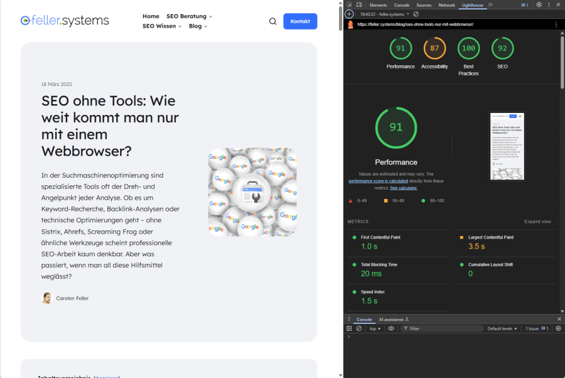Open DevTools customize three-dot menu
The width and height of the screenshot is (565, 378).
coord(549,4)
